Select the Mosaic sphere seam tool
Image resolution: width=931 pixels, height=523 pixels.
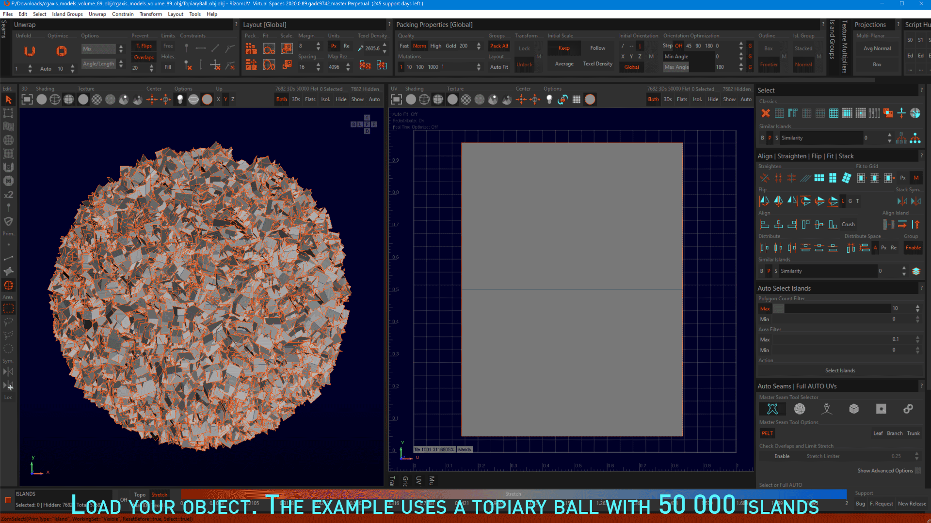pos(800,409)
